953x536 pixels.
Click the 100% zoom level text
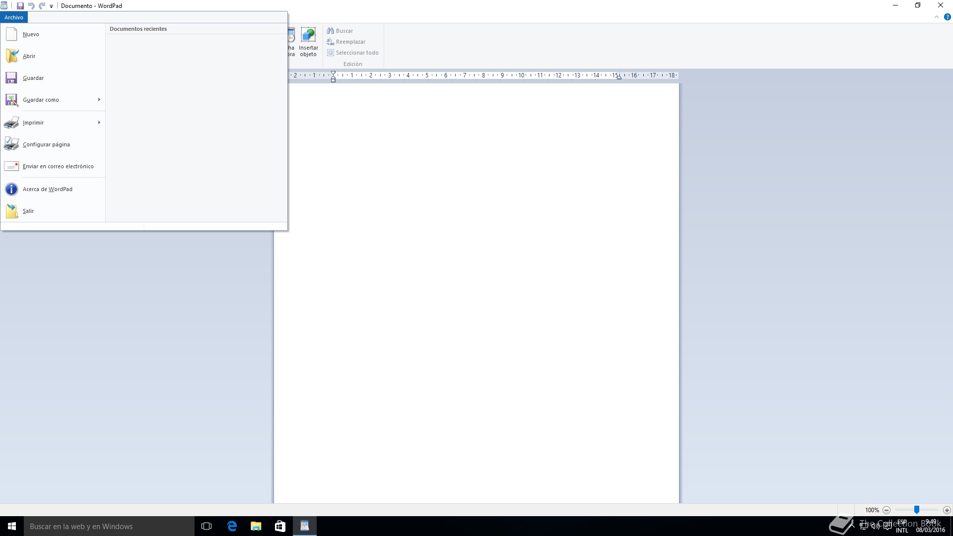click(872, 510)
